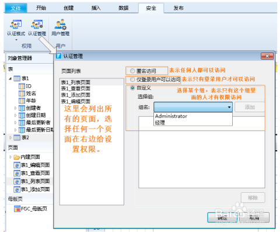Select 姓名 column icon
The image size is (280, 232).
click(x=22, y=94)
